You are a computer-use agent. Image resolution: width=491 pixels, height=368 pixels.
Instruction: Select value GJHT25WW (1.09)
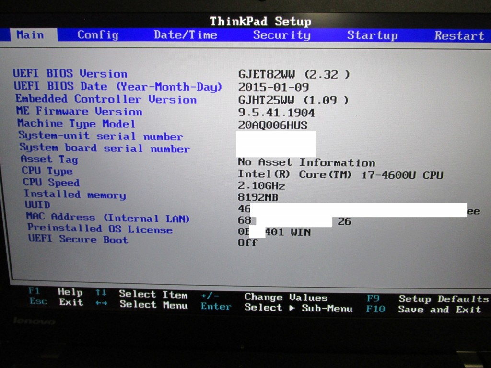coord(293,100)
